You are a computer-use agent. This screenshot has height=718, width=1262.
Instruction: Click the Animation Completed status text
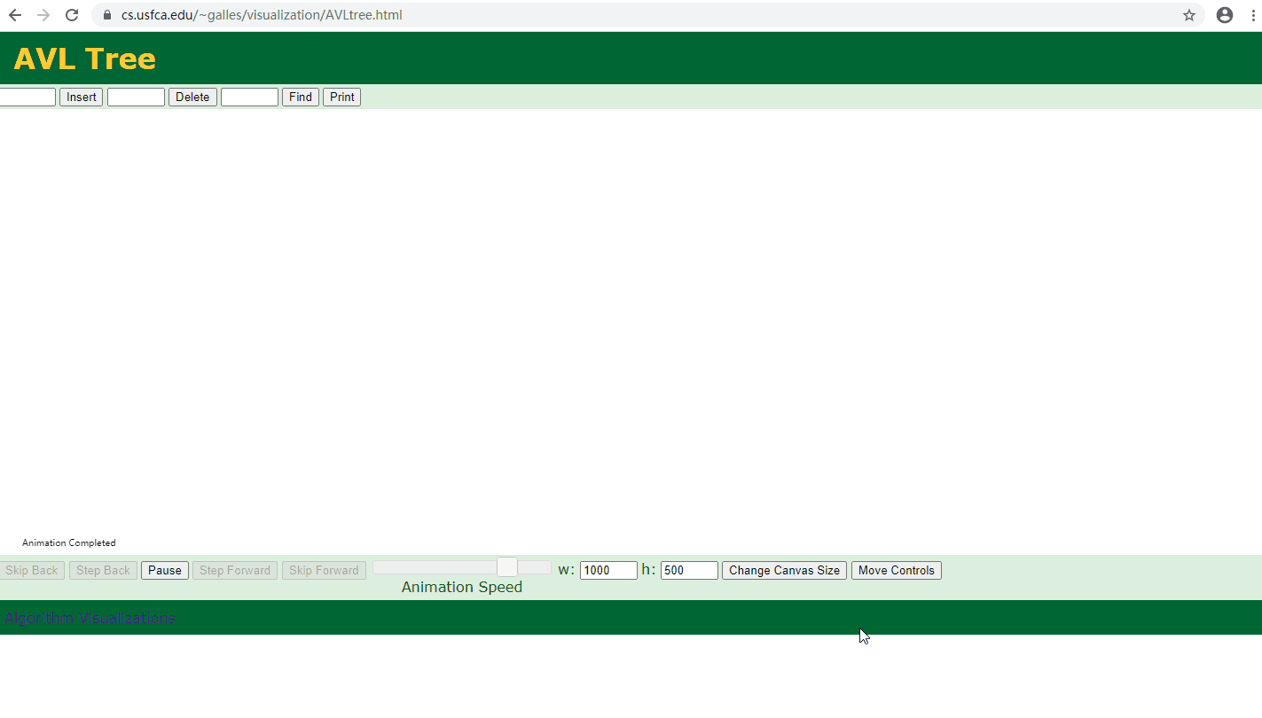[x=69, y=542]
